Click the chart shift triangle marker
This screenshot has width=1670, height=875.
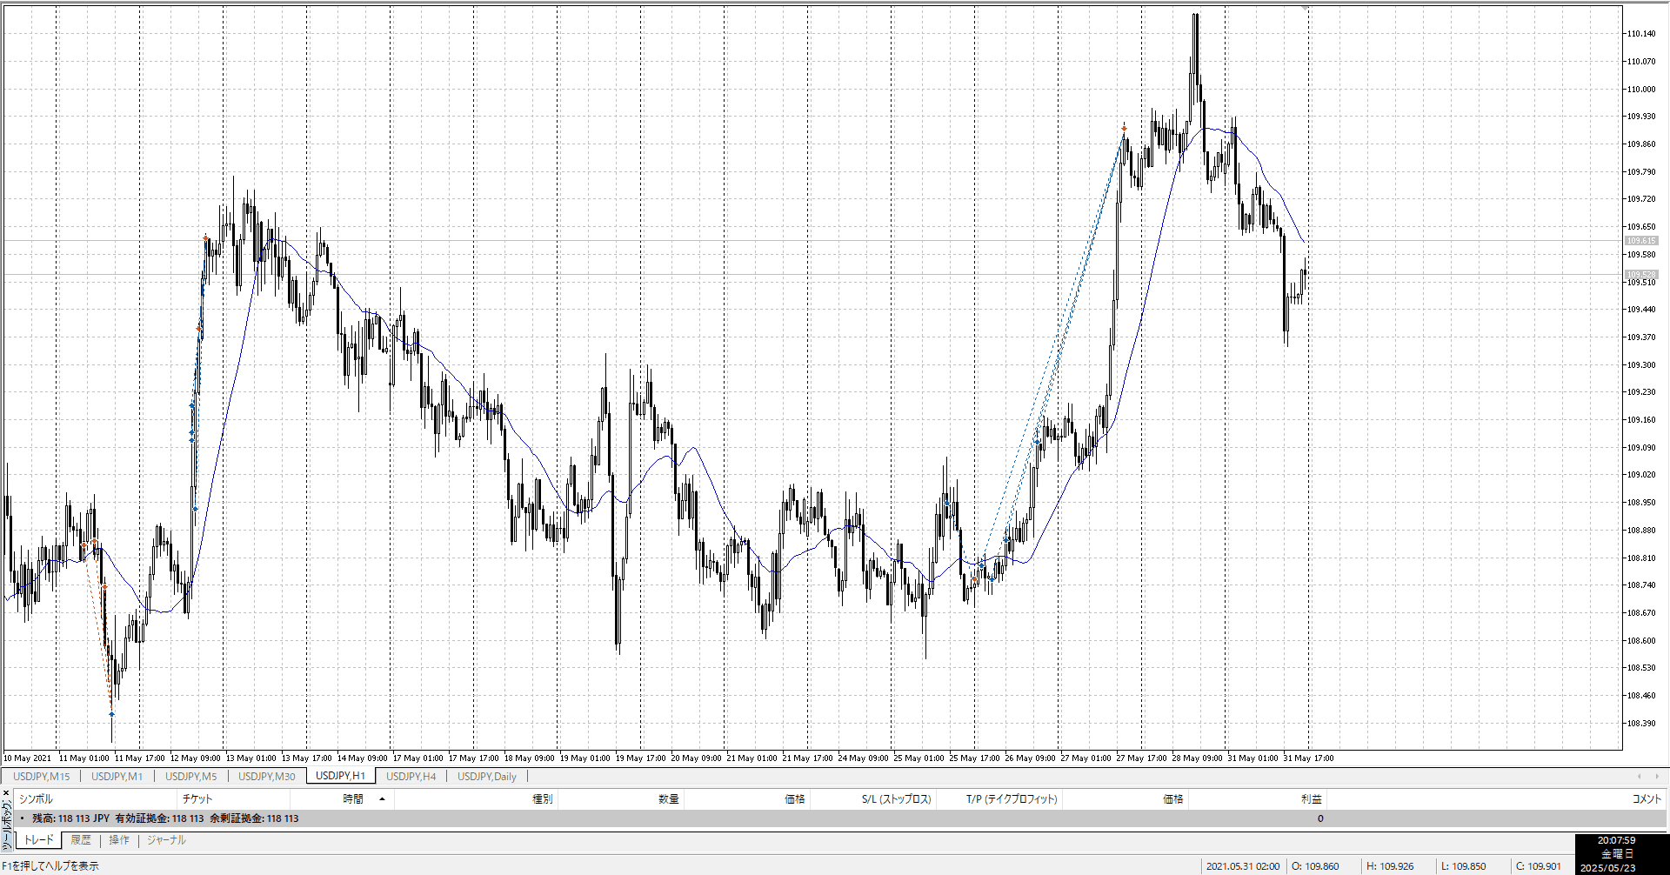click(1305, 8)
